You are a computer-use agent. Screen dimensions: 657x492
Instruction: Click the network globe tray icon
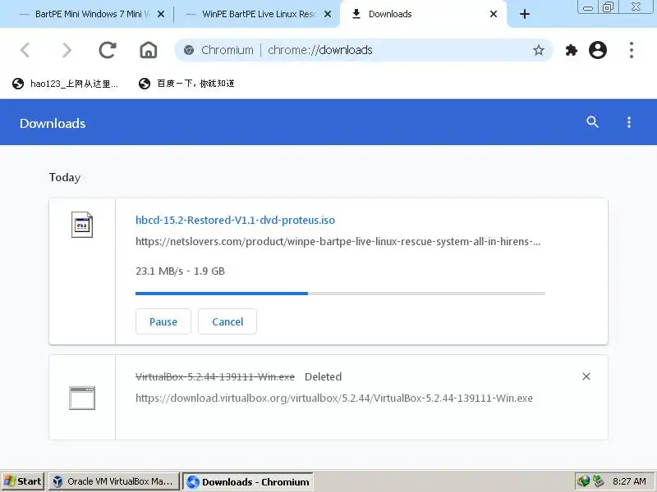[x=583, y=481]
